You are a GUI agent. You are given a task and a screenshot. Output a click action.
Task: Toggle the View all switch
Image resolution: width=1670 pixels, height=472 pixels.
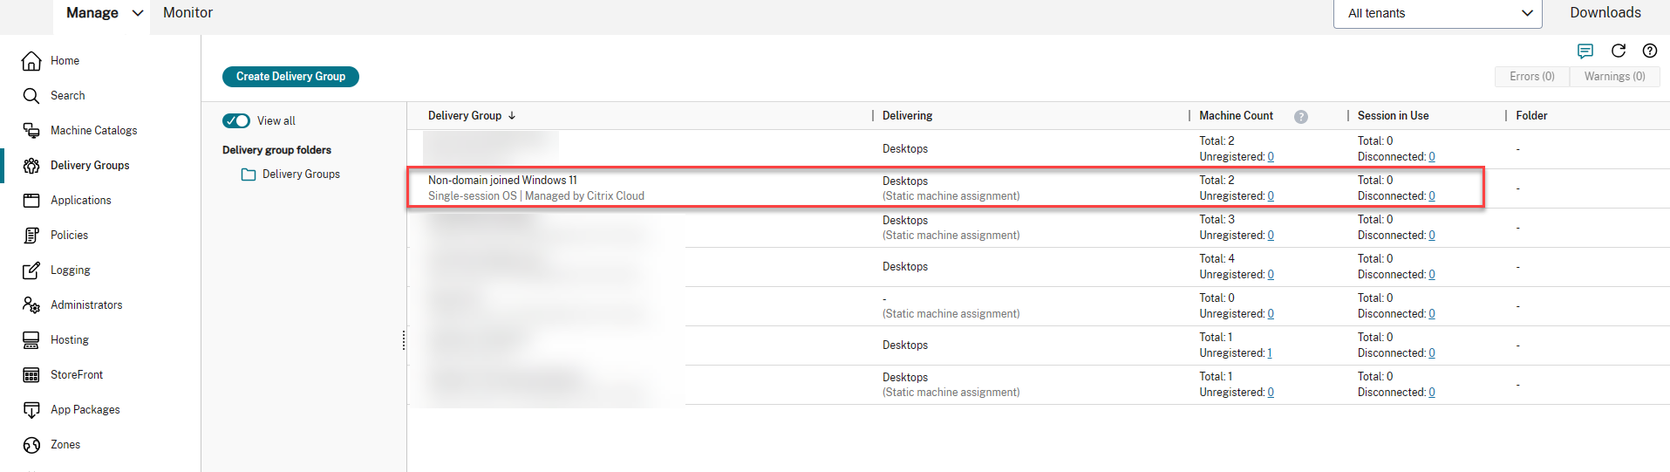pyautogui.click(x=236, y=121)
